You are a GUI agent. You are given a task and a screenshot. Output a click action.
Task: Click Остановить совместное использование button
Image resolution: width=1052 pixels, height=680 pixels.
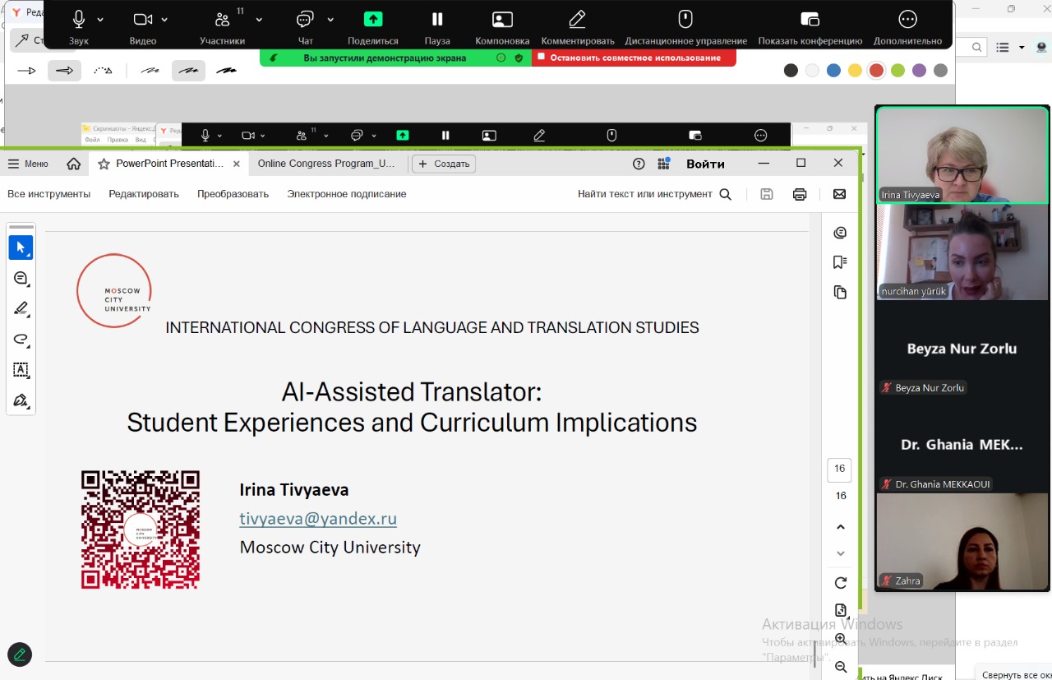coord(634,58)
